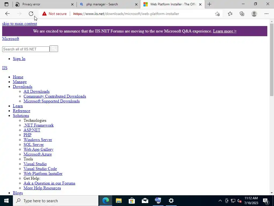Viewport: 274px width, 206px height.
Task: Switch to the php manager Search tab
Action: [x=109, y=4]
